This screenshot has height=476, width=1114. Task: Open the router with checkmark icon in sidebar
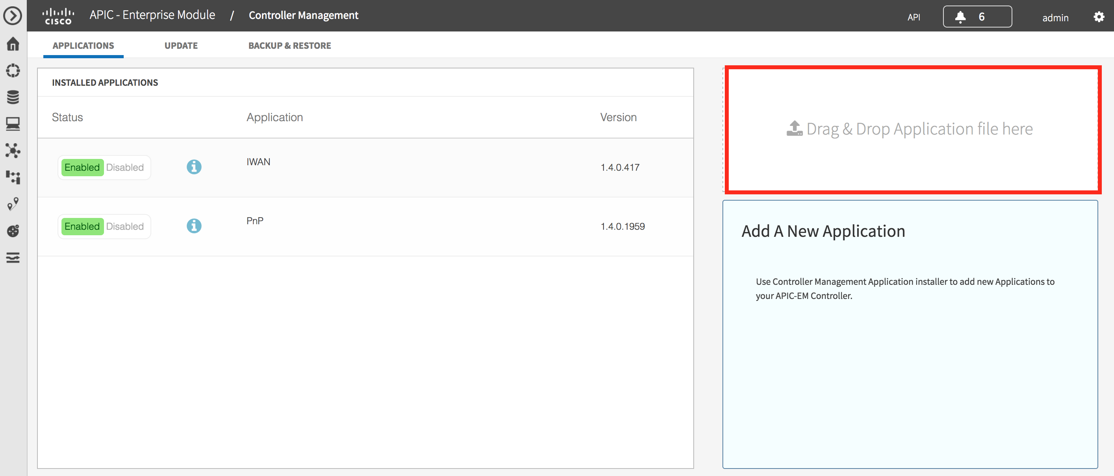coord(13,231)
